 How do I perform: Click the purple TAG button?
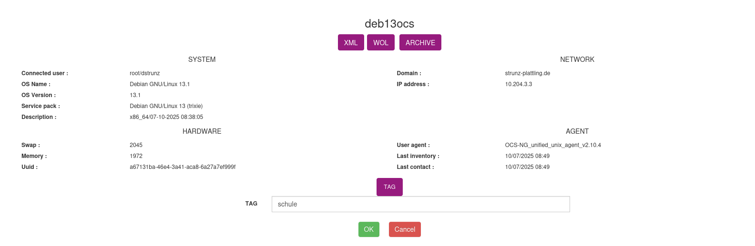click(x=389, y=187)
